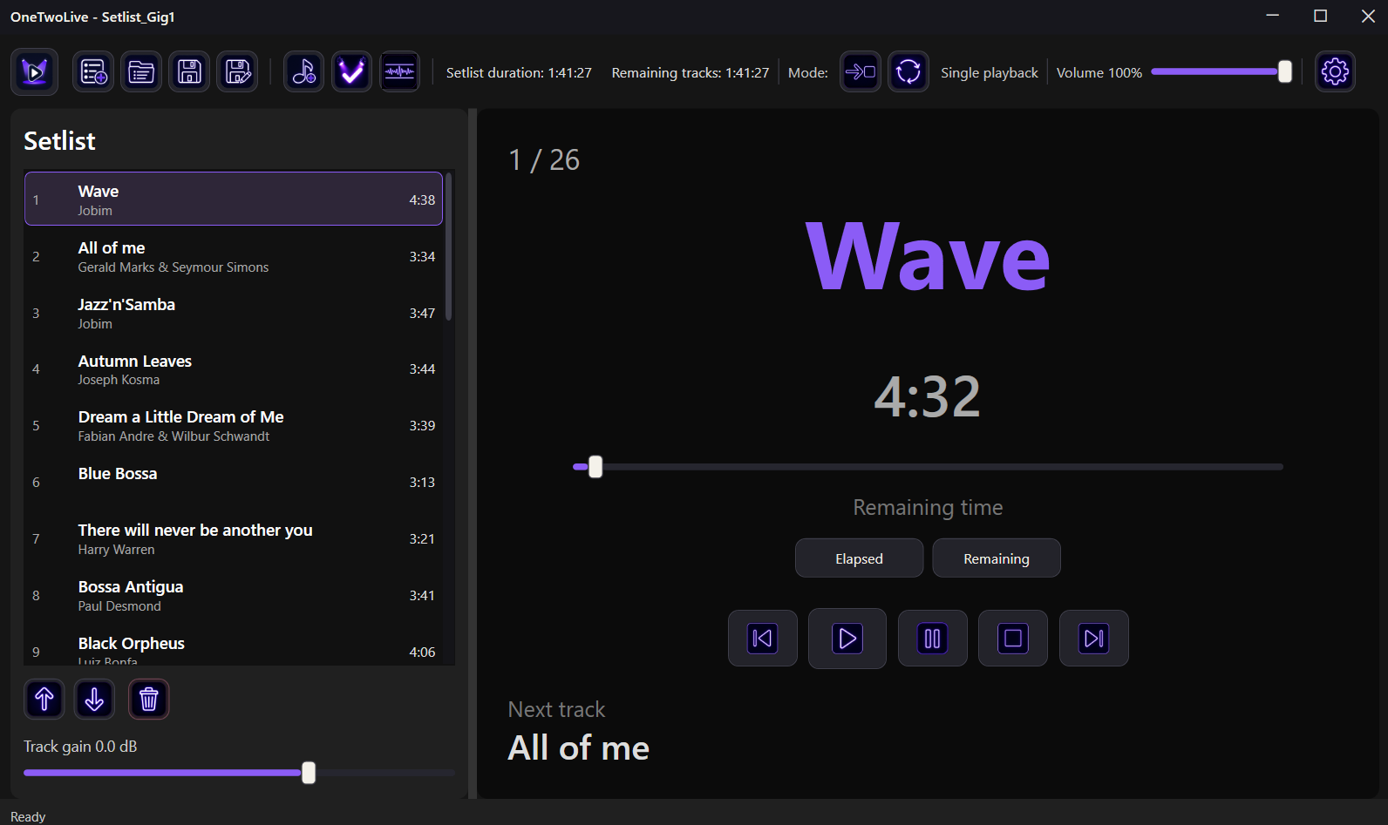Select single playback mode icon
This screenshot has height=825, width=1388.
(x=861, y=71)
